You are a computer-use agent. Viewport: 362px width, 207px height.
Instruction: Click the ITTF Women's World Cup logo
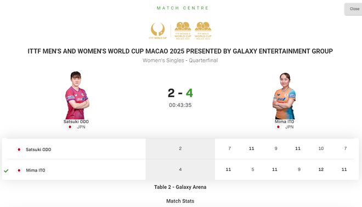coord(183,31)
